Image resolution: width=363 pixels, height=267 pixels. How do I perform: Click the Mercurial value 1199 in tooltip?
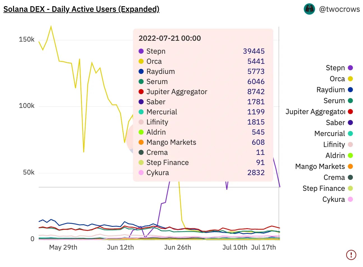click(x=256, y=112)
